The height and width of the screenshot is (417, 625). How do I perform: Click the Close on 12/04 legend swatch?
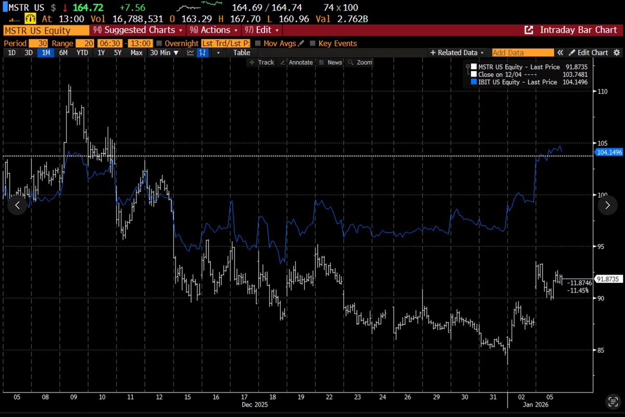(473, 74)
